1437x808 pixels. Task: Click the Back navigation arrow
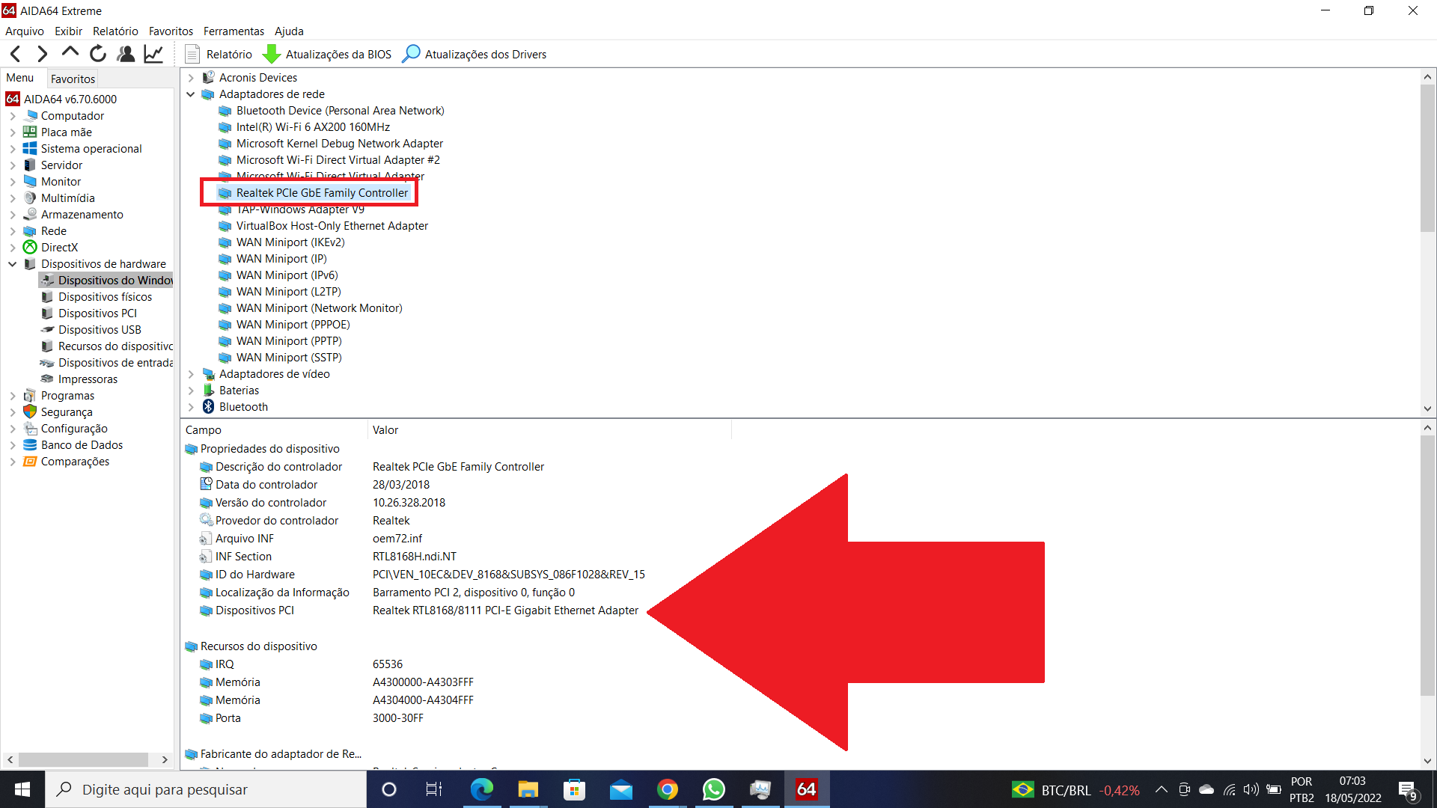(16, 54)
